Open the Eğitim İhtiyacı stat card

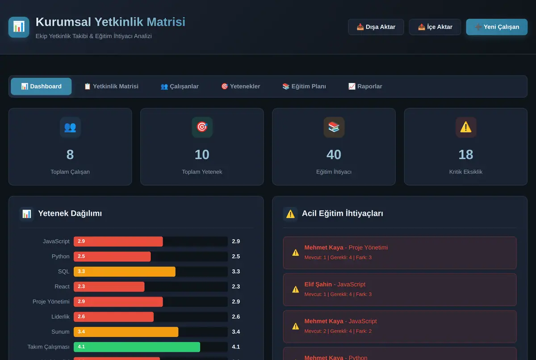[x=334, y=147]
